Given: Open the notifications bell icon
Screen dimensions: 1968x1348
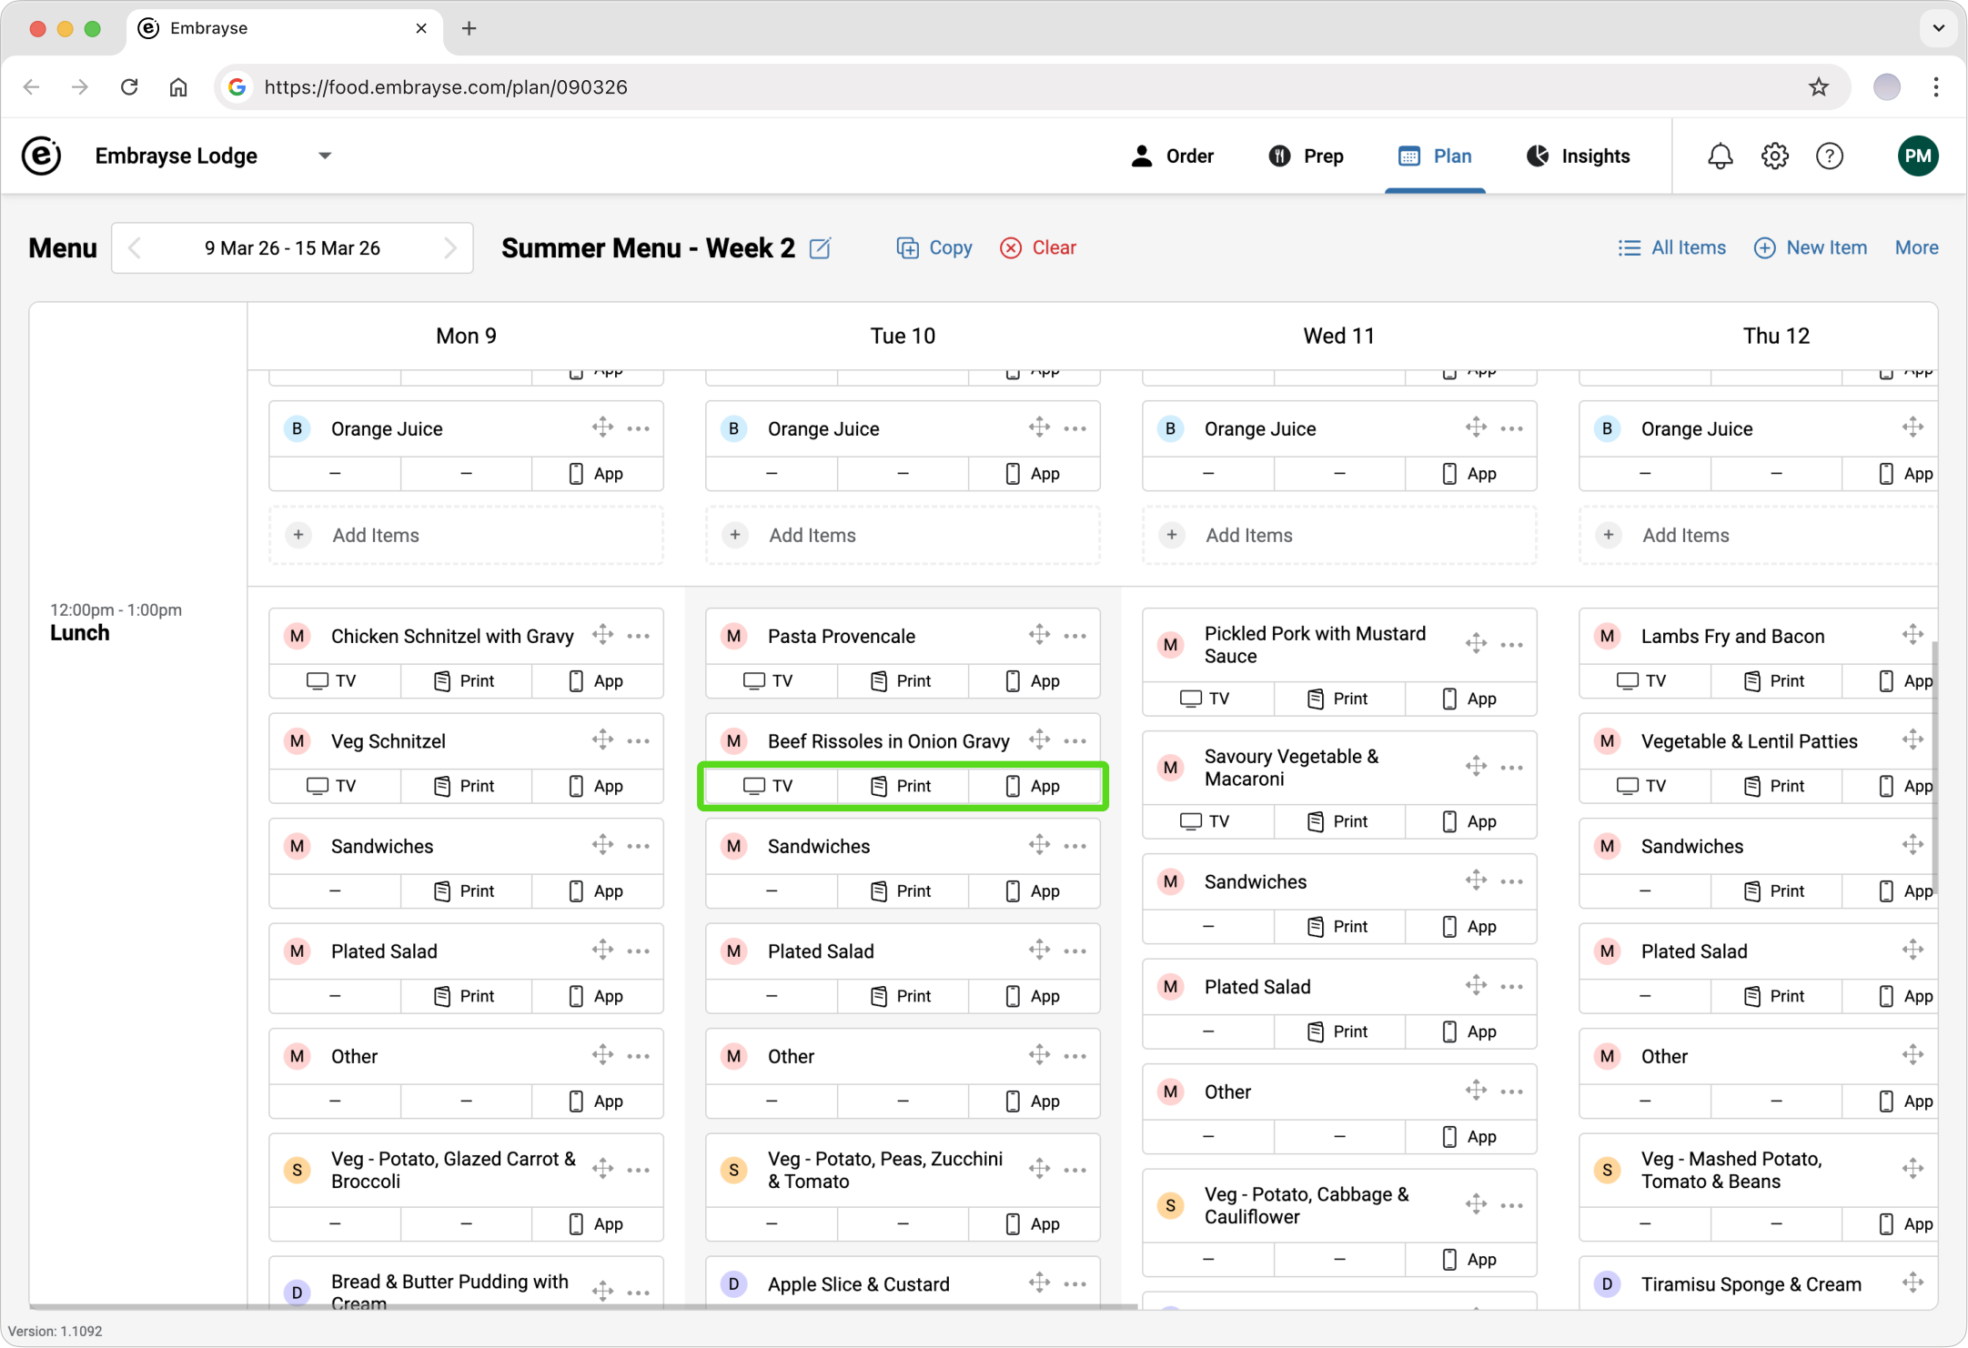Looking at the screenshot, I should coord(1720,156).
